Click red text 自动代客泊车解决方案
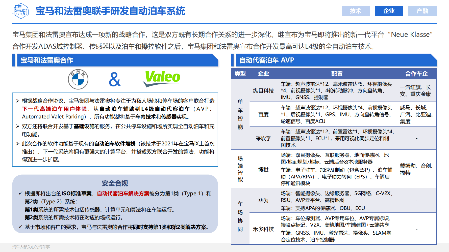The width and height of the screenshot is (449, 252). (x=123, y=194)
